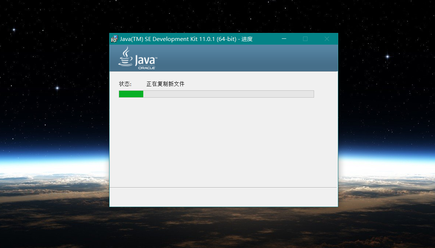This screenshot has width=435, height=248.
Task: Click the progress bar green fill
Action: coord(130,94)
